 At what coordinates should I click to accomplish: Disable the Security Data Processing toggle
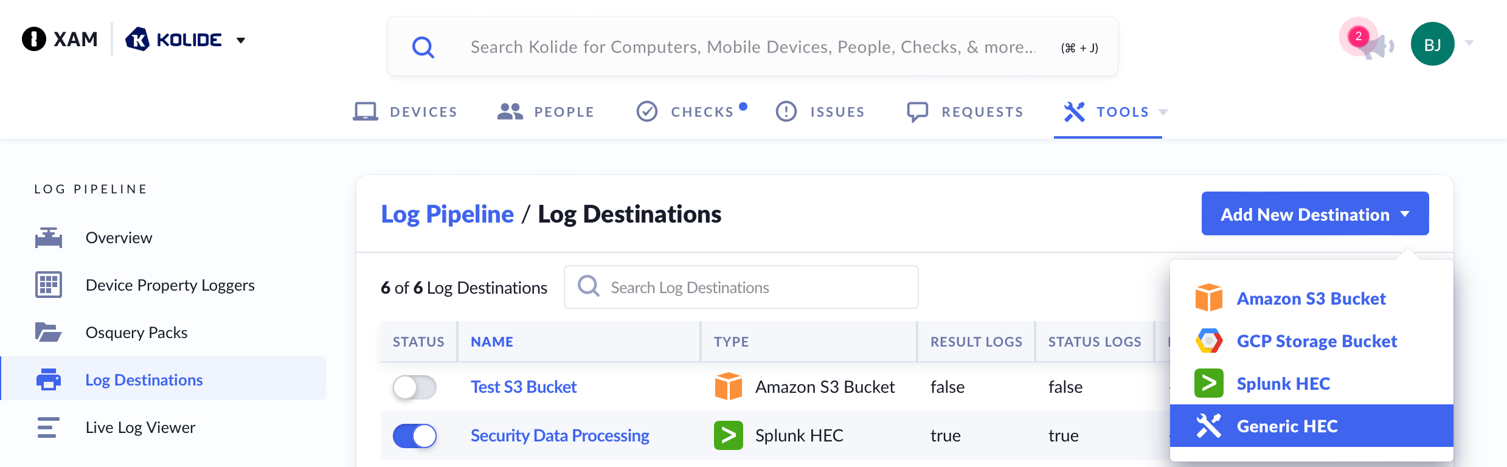(415, 436)
